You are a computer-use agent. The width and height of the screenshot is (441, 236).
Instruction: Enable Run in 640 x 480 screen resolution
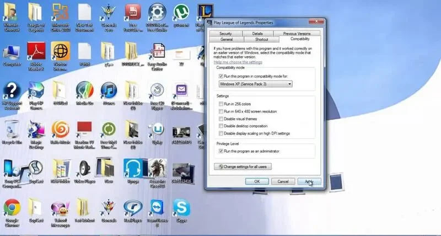point(221,111)
